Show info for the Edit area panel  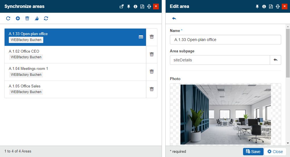coord(264,7)
